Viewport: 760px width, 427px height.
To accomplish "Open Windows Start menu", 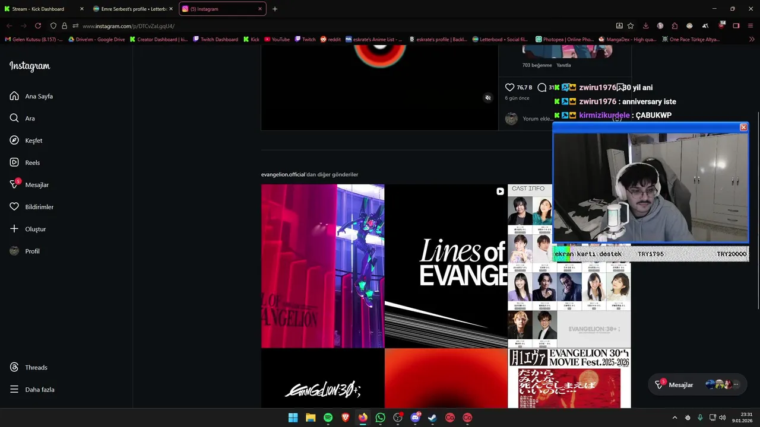I will click(293, 418).
